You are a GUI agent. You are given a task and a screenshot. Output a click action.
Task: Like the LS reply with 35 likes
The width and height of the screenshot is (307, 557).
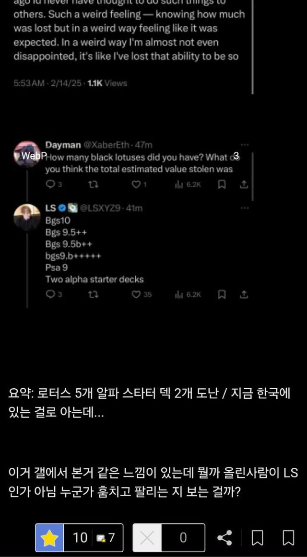pos(136,294)
